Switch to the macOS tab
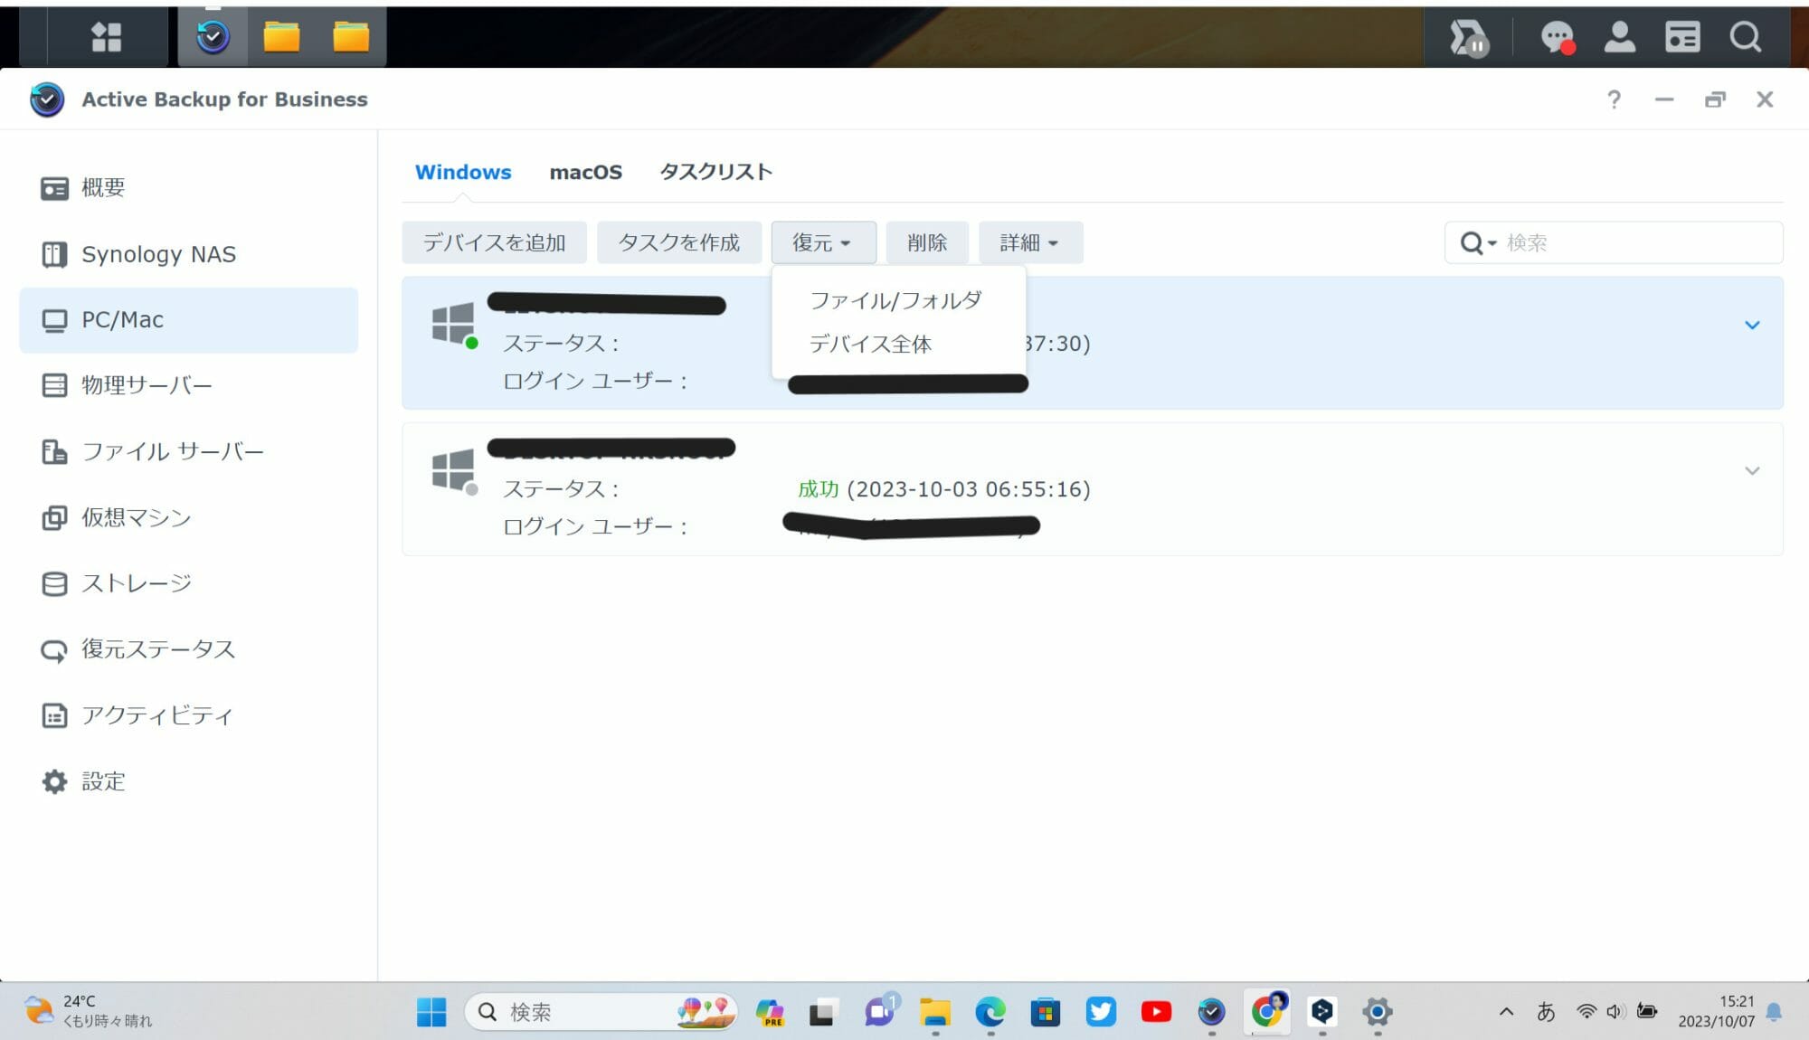1809x1040 pixels. pyautogui.click(x=585, y=172)
